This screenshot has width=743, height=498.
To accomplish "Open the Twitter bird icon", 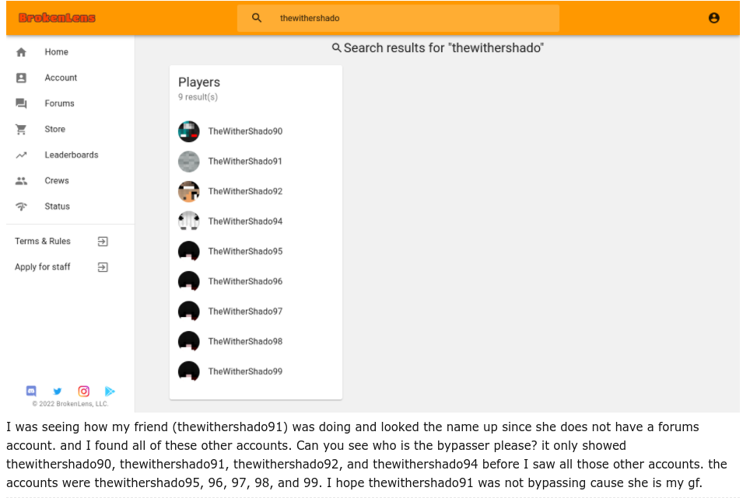I will coord(58,391).
